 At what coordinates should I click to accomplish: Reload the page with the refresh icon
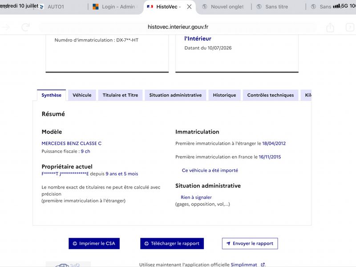[25, 27]
